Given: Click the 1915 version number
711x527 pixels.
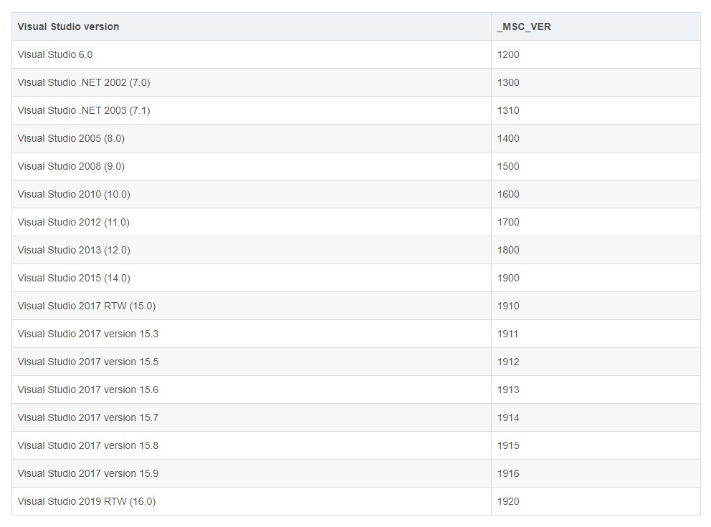Looking at the screenshot, I should click(508, 445).
